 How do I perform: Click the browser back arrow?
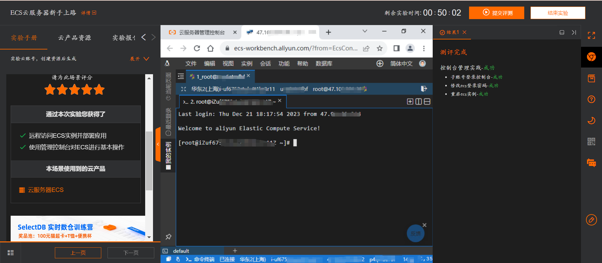(170, 48)
